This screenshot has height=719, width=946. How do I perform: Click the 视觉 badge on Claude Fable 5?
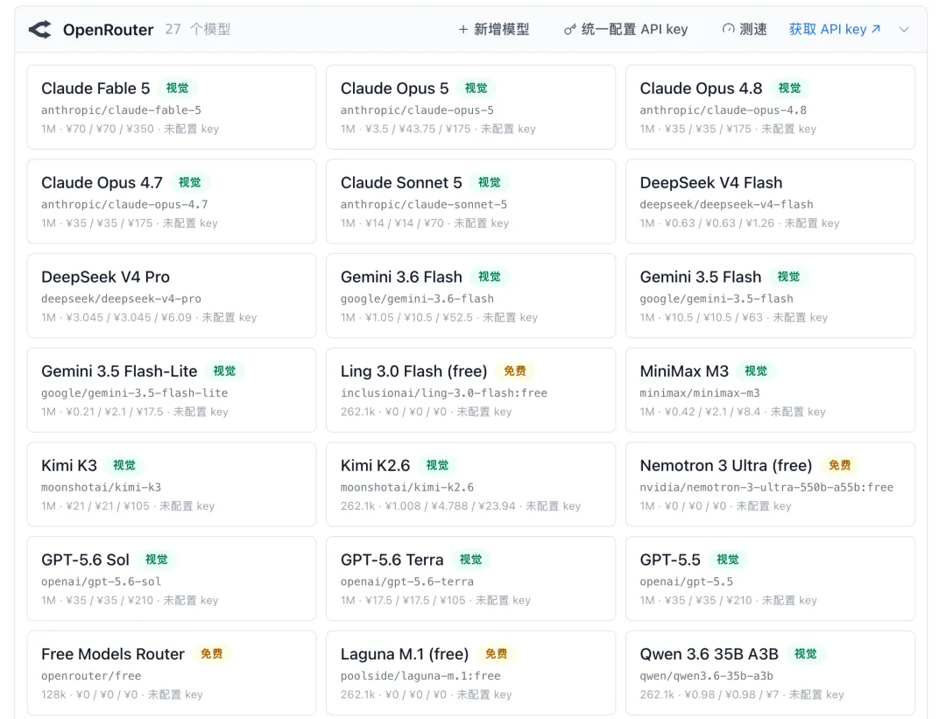[177, 88]
